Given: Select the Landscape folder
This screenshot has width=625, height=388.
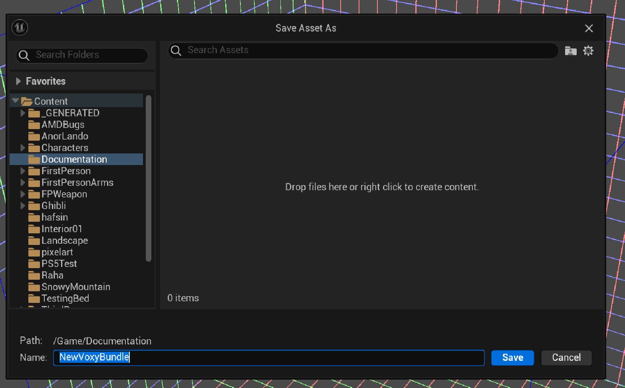Looking at the screenshot, I should pos(64,241).
